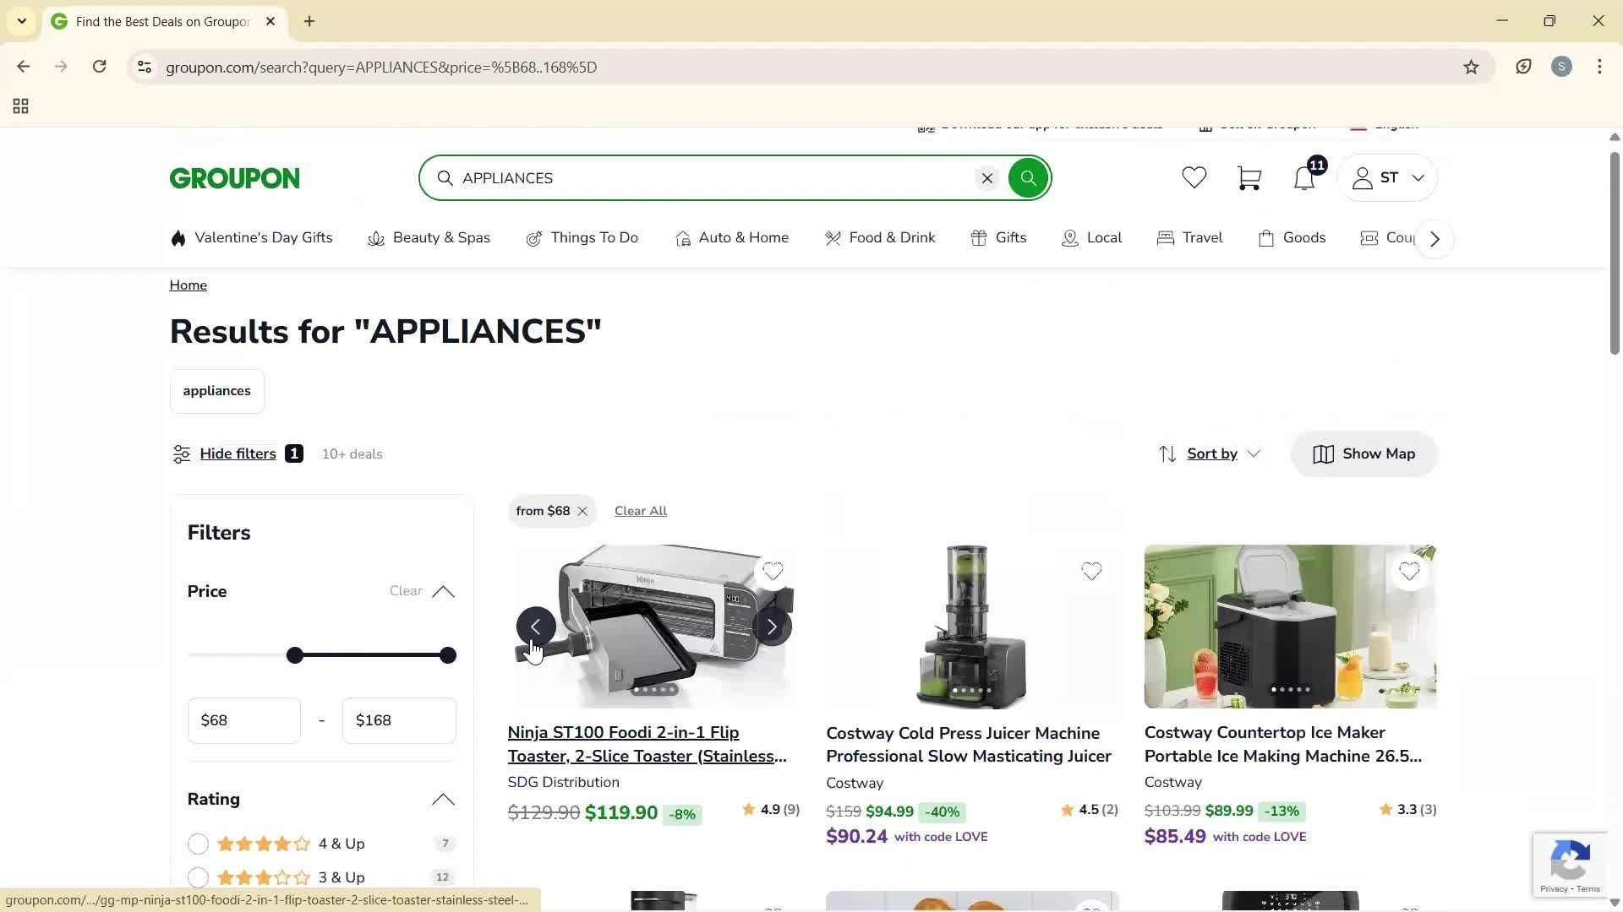1623x912 pixels.
Task: Clear the APPLIANCES search text with the X
Action: [986, 178]
